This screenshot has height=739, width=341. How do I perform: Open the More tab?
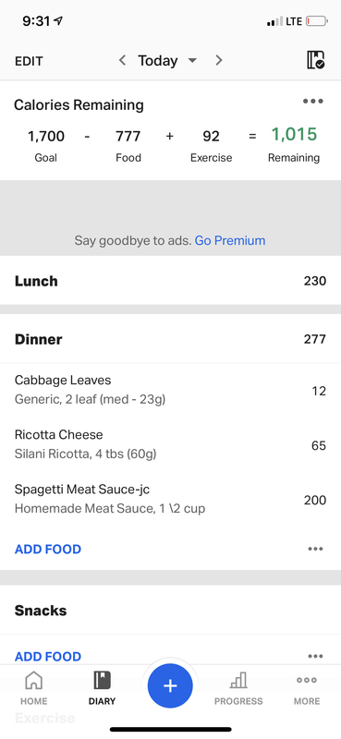point(307,688)
